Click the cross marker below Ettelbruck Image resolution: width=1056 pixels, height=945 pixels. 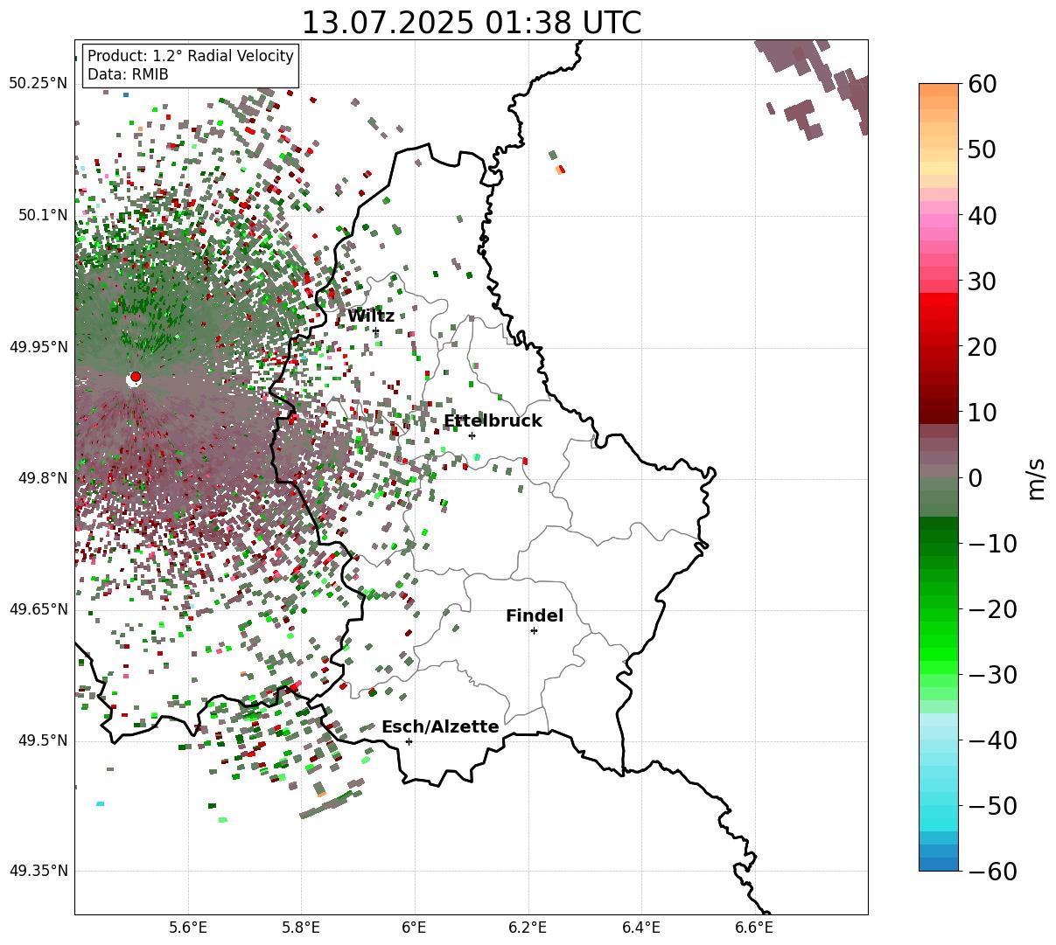coord(472,435)
